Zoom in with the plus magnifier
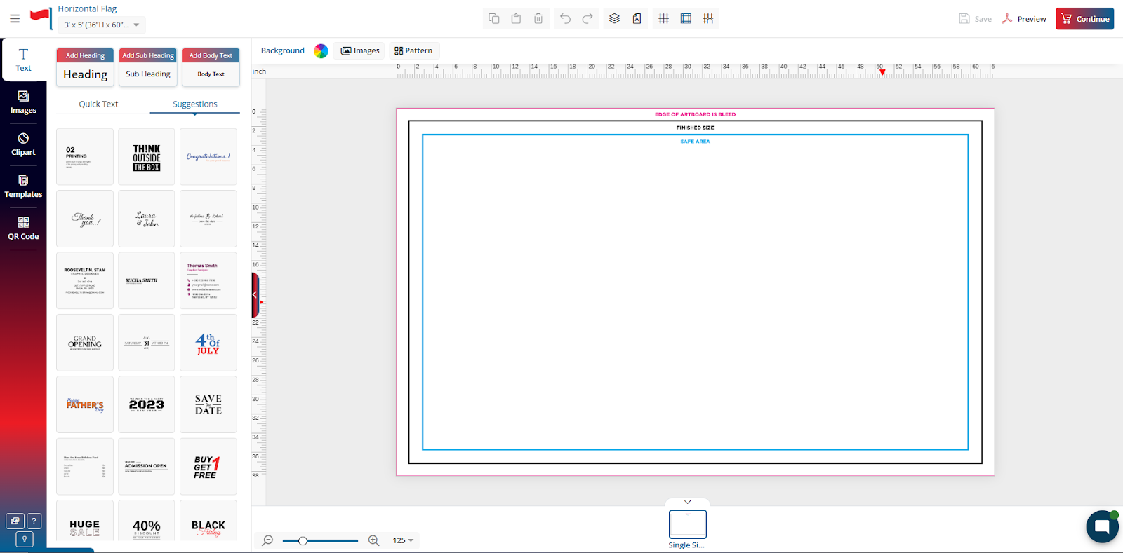Screen dimensions: 1123x553 373,540
